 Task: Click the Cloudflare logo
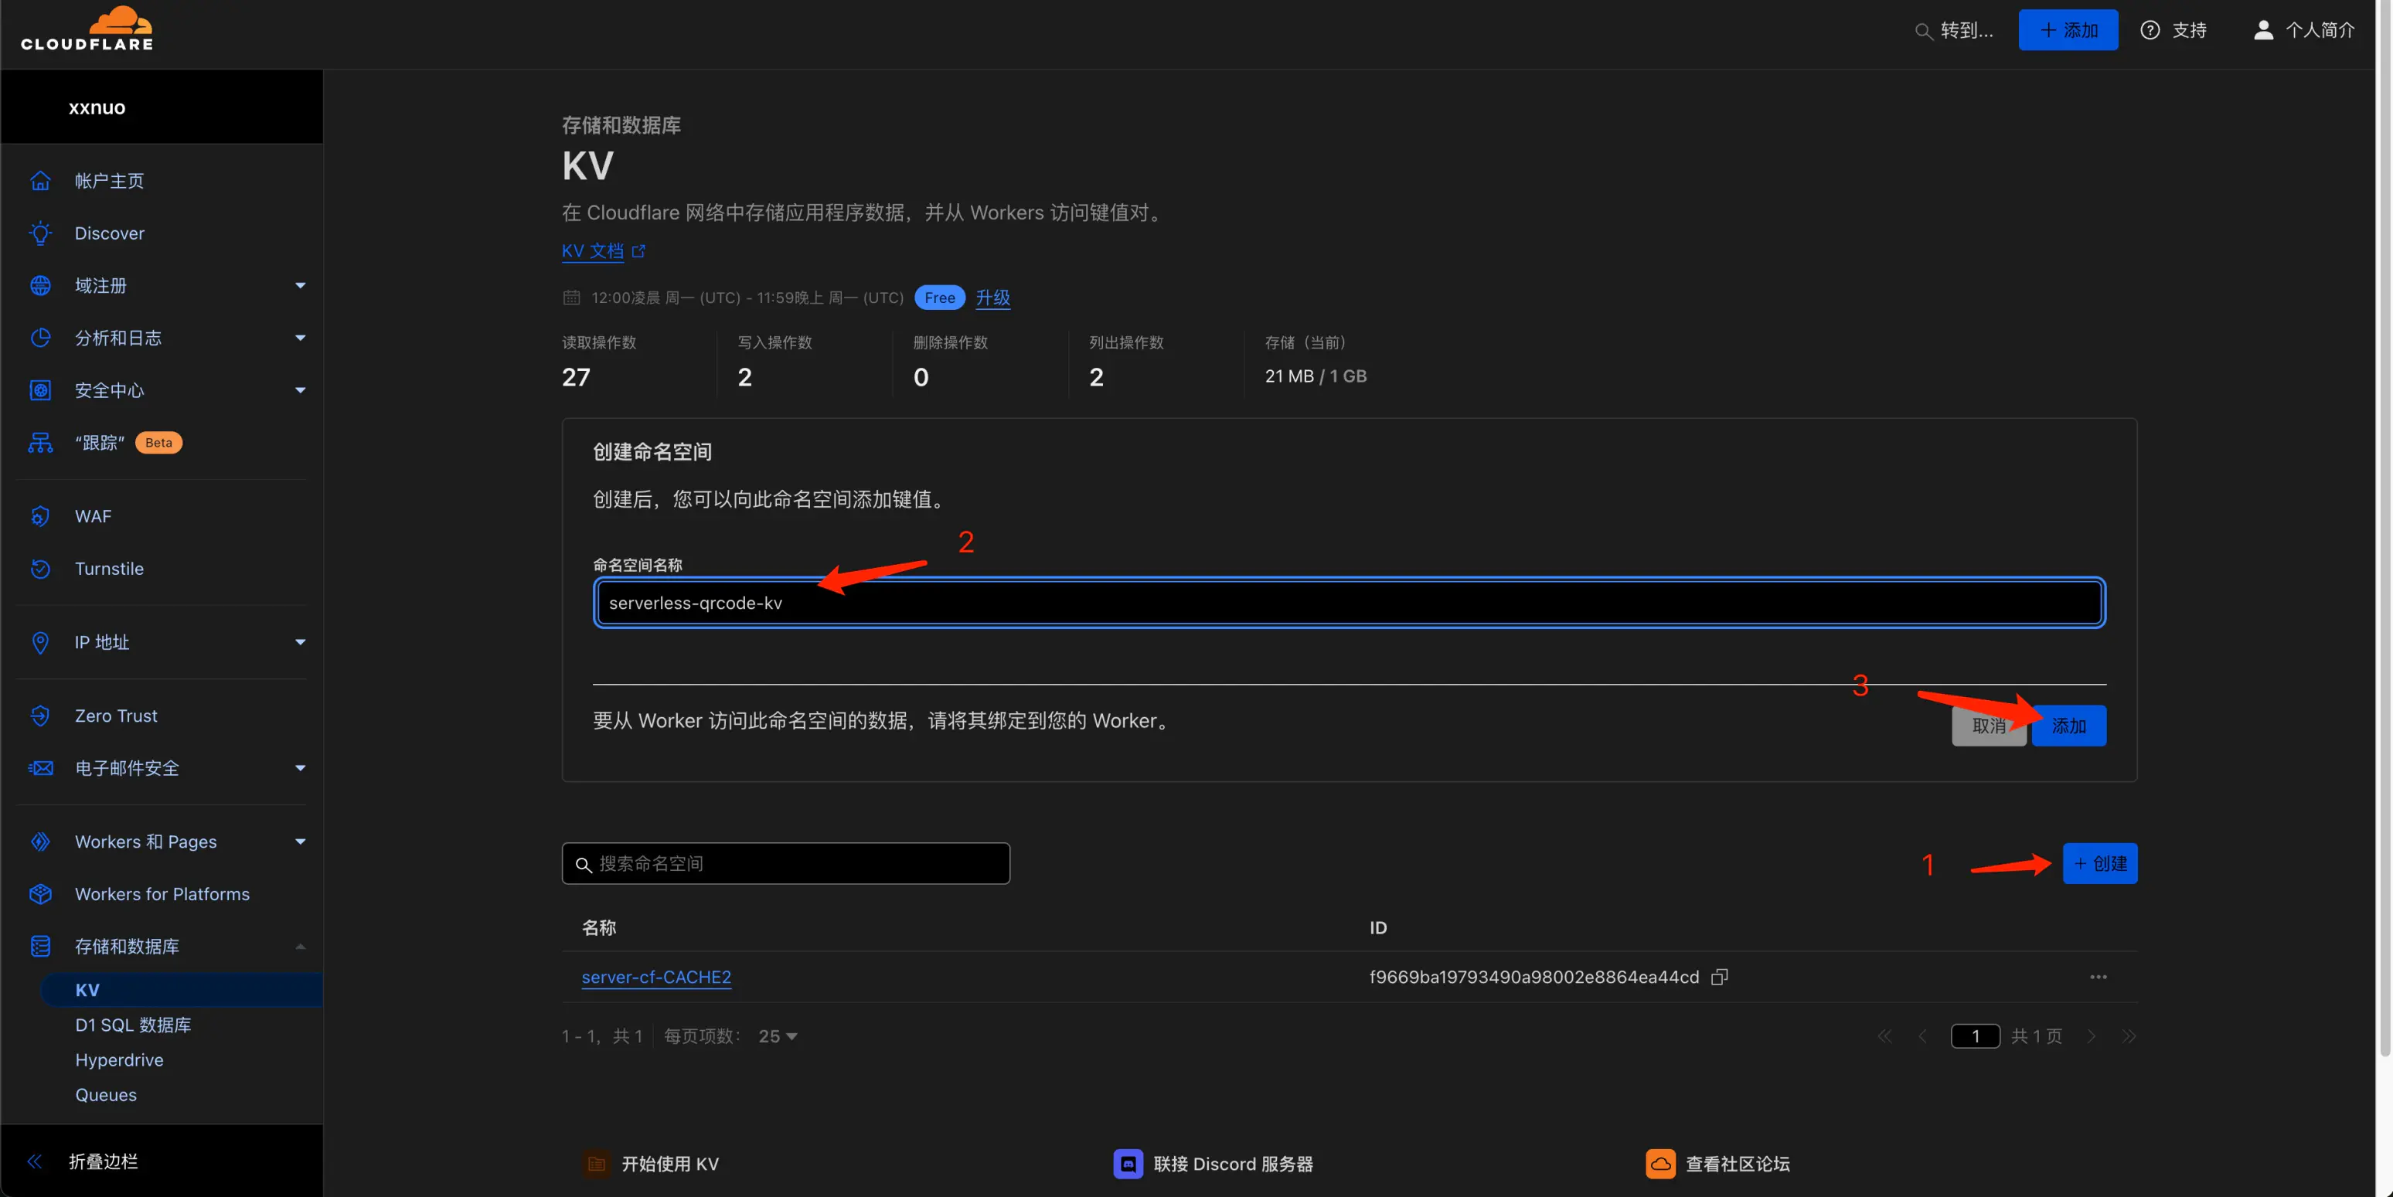87,28
